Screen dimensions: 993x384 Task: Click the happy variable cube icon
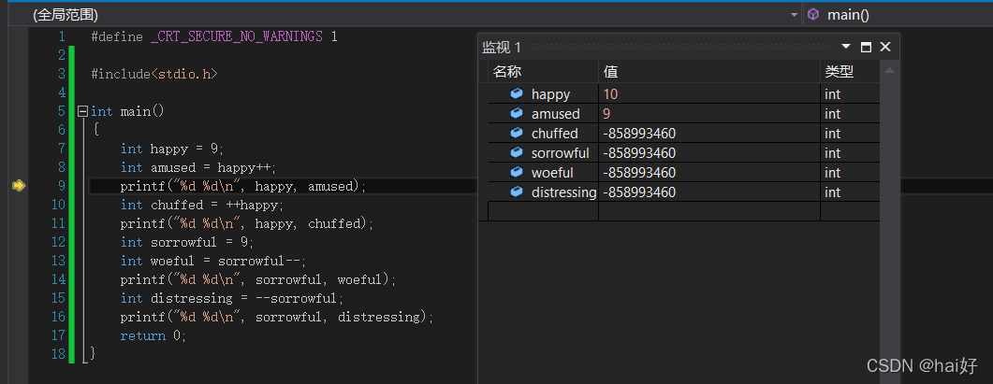pos(517,94)
